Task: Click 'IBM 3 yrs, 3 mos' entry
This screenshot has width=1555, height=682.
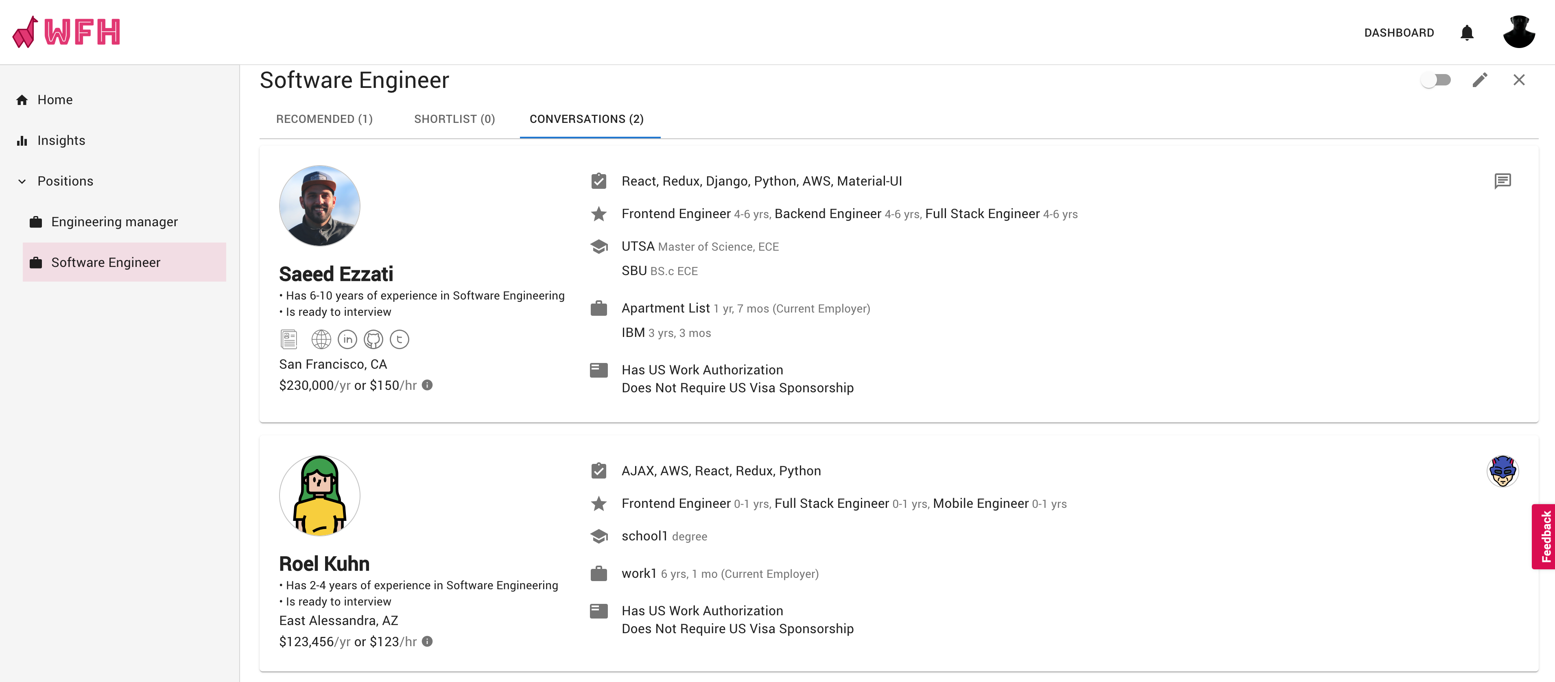Action: pyautogui.click(x=666, y=332)
